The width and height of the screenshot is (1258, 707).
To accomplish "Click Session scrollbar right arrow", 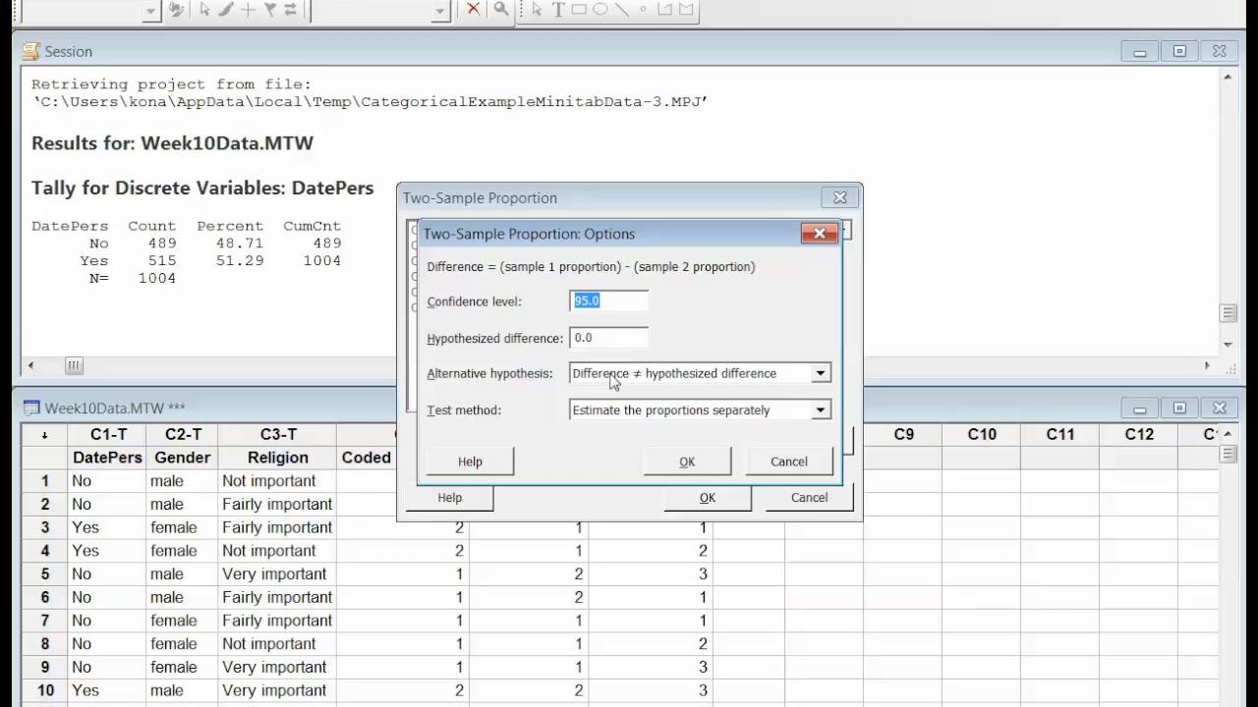I will pyautogui.click(x=1207, y=365).
